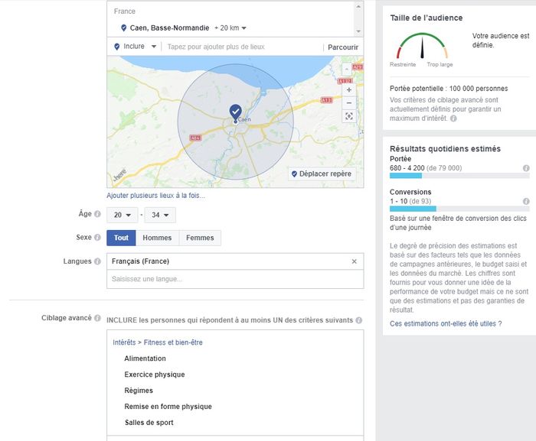Viewport: 536px width, 441px height.
Task: Click the Parcourir button
Action: (x=343, y=47)
